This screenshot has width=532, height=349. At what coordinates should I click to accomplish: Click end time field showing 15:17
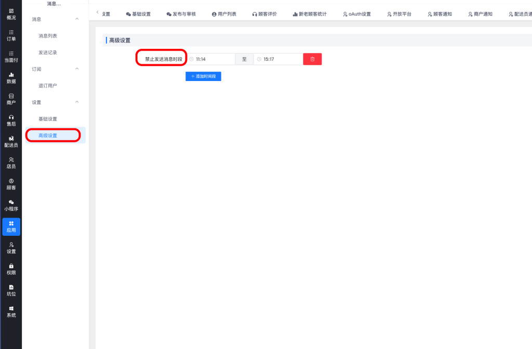(x=279, y=59)
